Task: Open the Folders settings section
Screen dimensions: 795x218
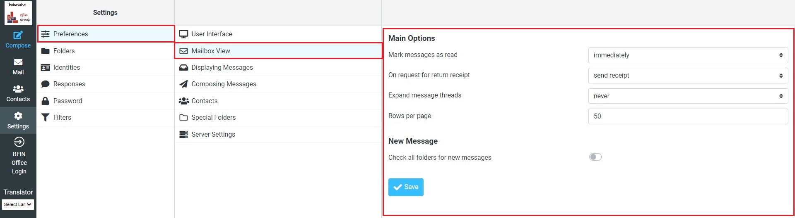Action: pos(64,51)
